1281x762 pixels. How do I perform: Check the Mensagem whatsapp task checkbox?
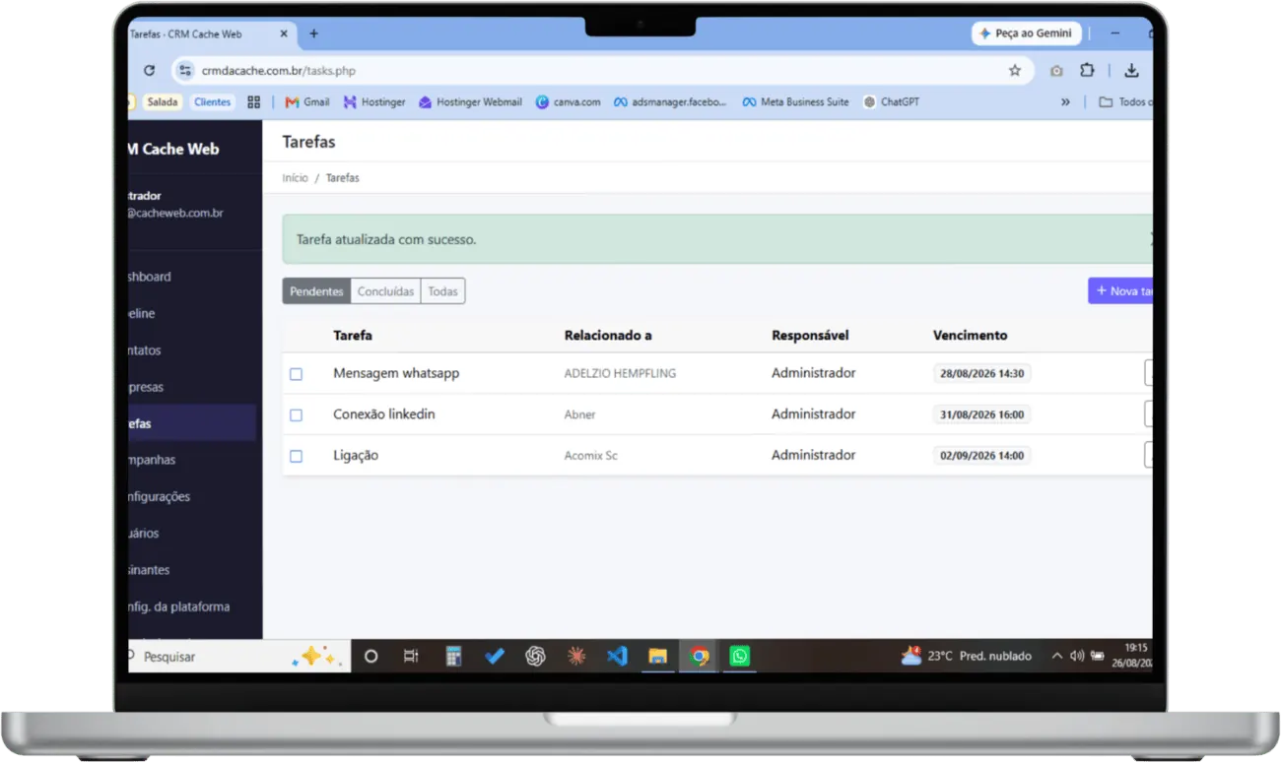point(296,374)
